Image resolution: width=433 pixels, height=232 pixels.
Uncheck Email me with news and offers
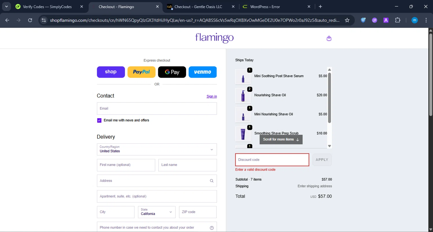[99, 120]
